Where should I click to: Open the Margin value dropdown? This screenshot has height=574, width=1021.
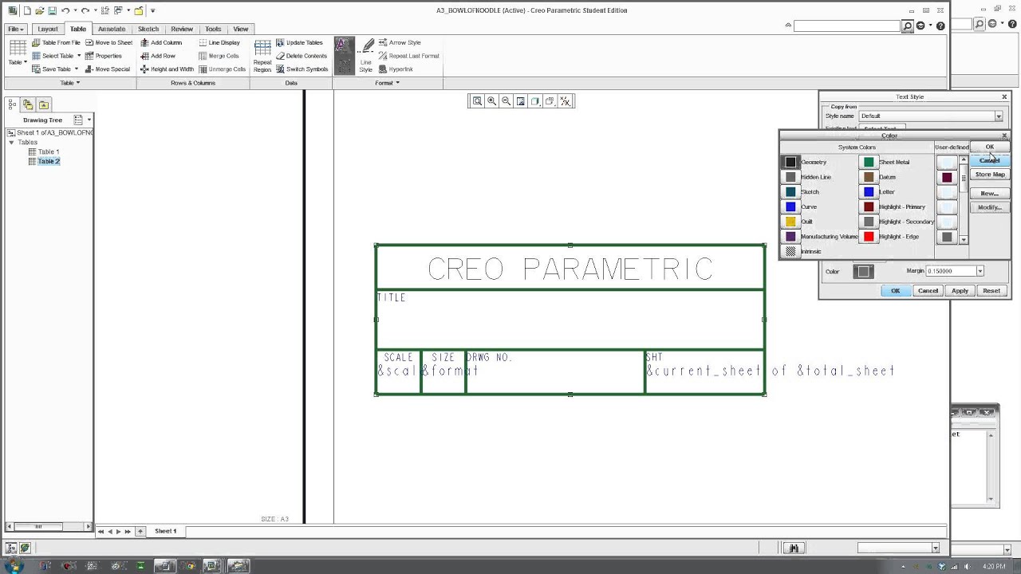980,271
